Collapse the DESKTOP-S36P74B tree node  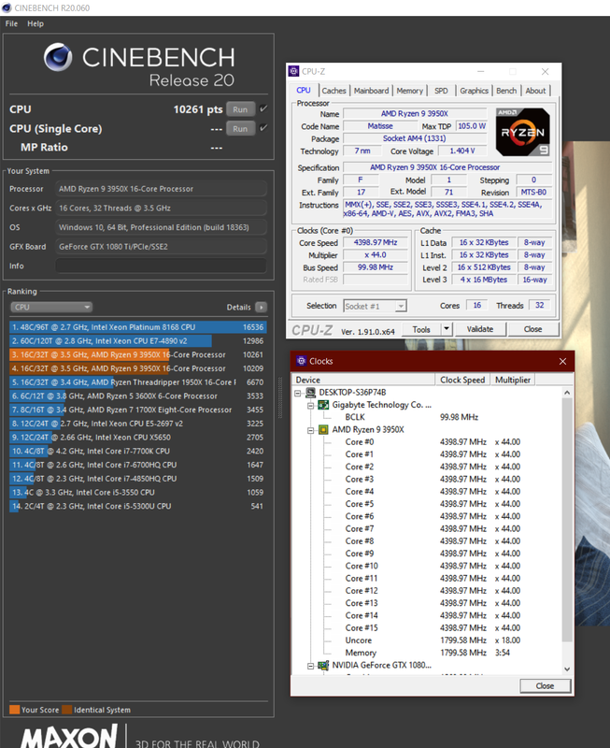click(298, 393)
